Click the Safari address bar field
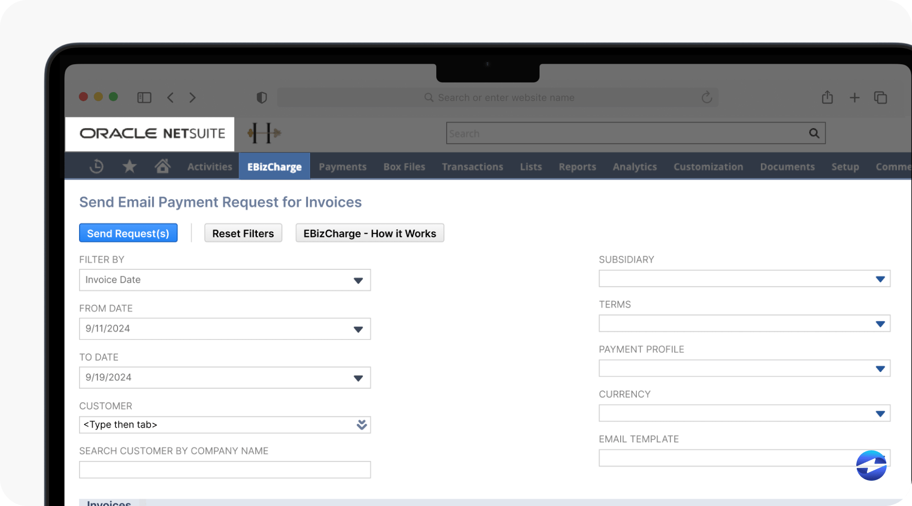 pyautogui.click(x=498, y=97)
